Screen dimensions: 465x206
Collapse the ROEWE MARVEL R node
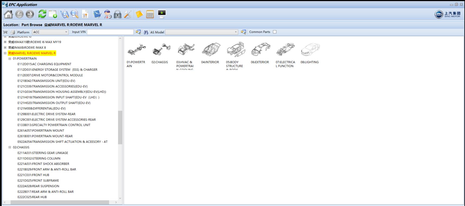[5, 53]
